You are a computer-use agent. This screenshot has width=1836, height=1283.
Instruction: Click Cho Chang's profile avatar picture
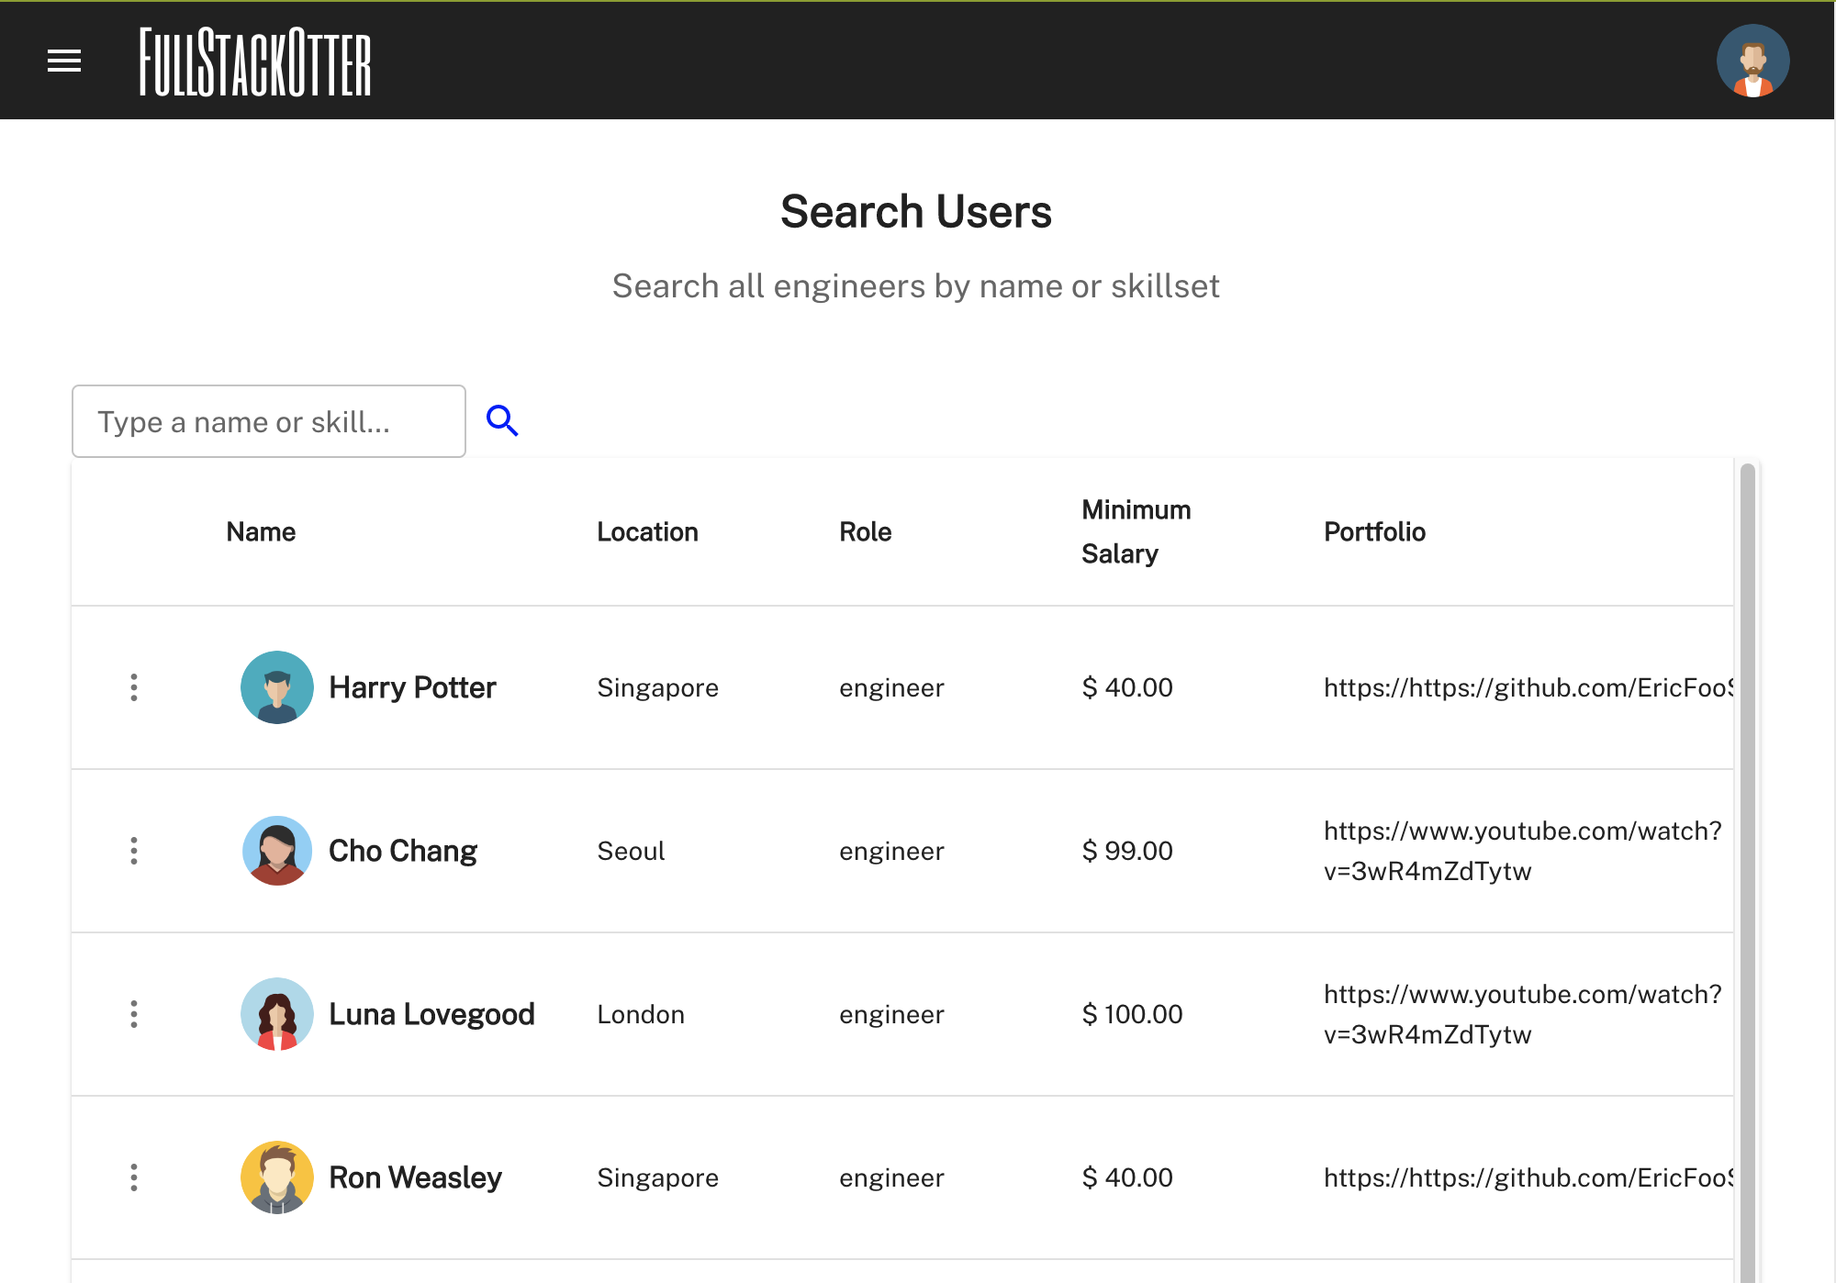pyautogui.click(x=276, y=850)
